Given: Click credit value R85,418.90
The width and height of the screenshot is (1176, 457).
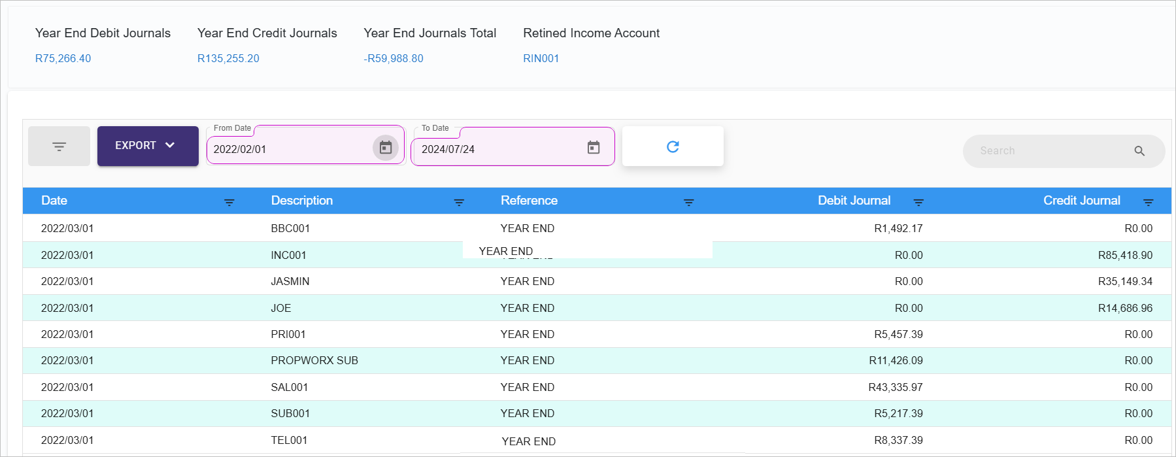Looking at the screenshot, I should tap(1125, 255).
